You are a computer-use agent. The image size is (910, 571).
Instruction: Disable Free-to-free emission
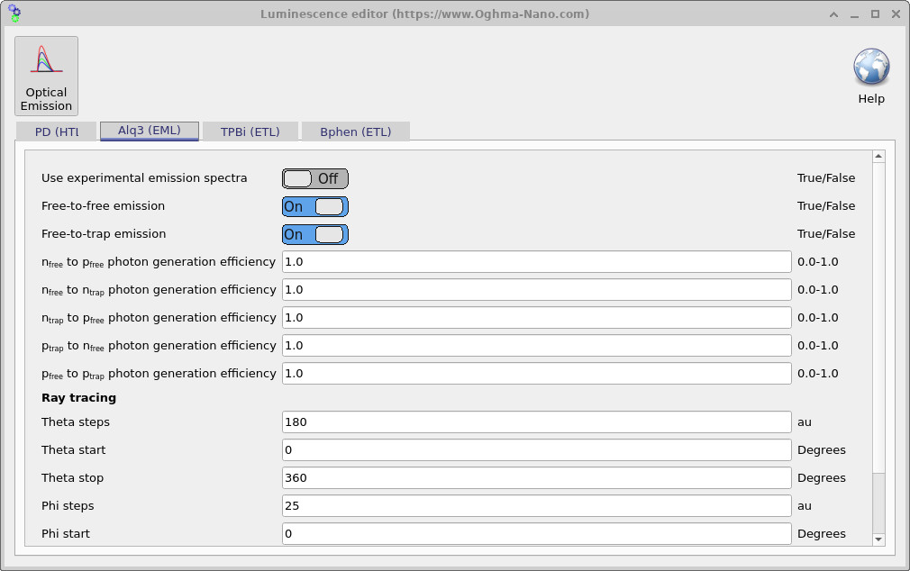pyautogui.click(x=314, y=206)
